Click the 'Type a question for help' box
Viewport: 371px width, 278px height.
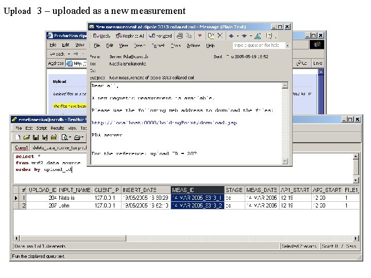(259, 45)
